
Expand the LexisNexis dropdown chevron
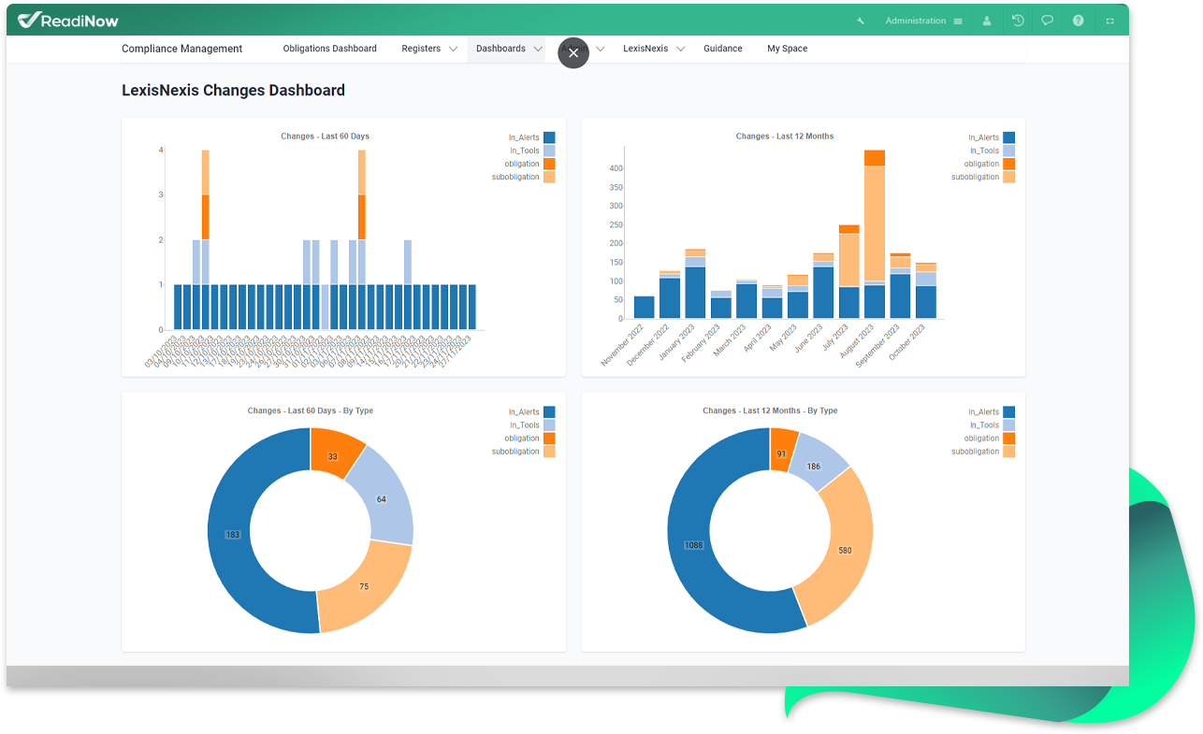pos(680,49)
